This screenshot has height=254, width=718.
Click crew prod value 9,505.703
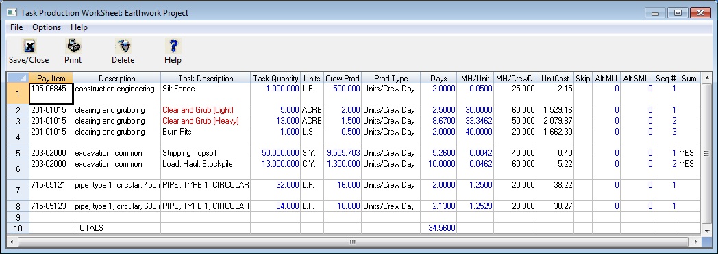tap(343, 153)
